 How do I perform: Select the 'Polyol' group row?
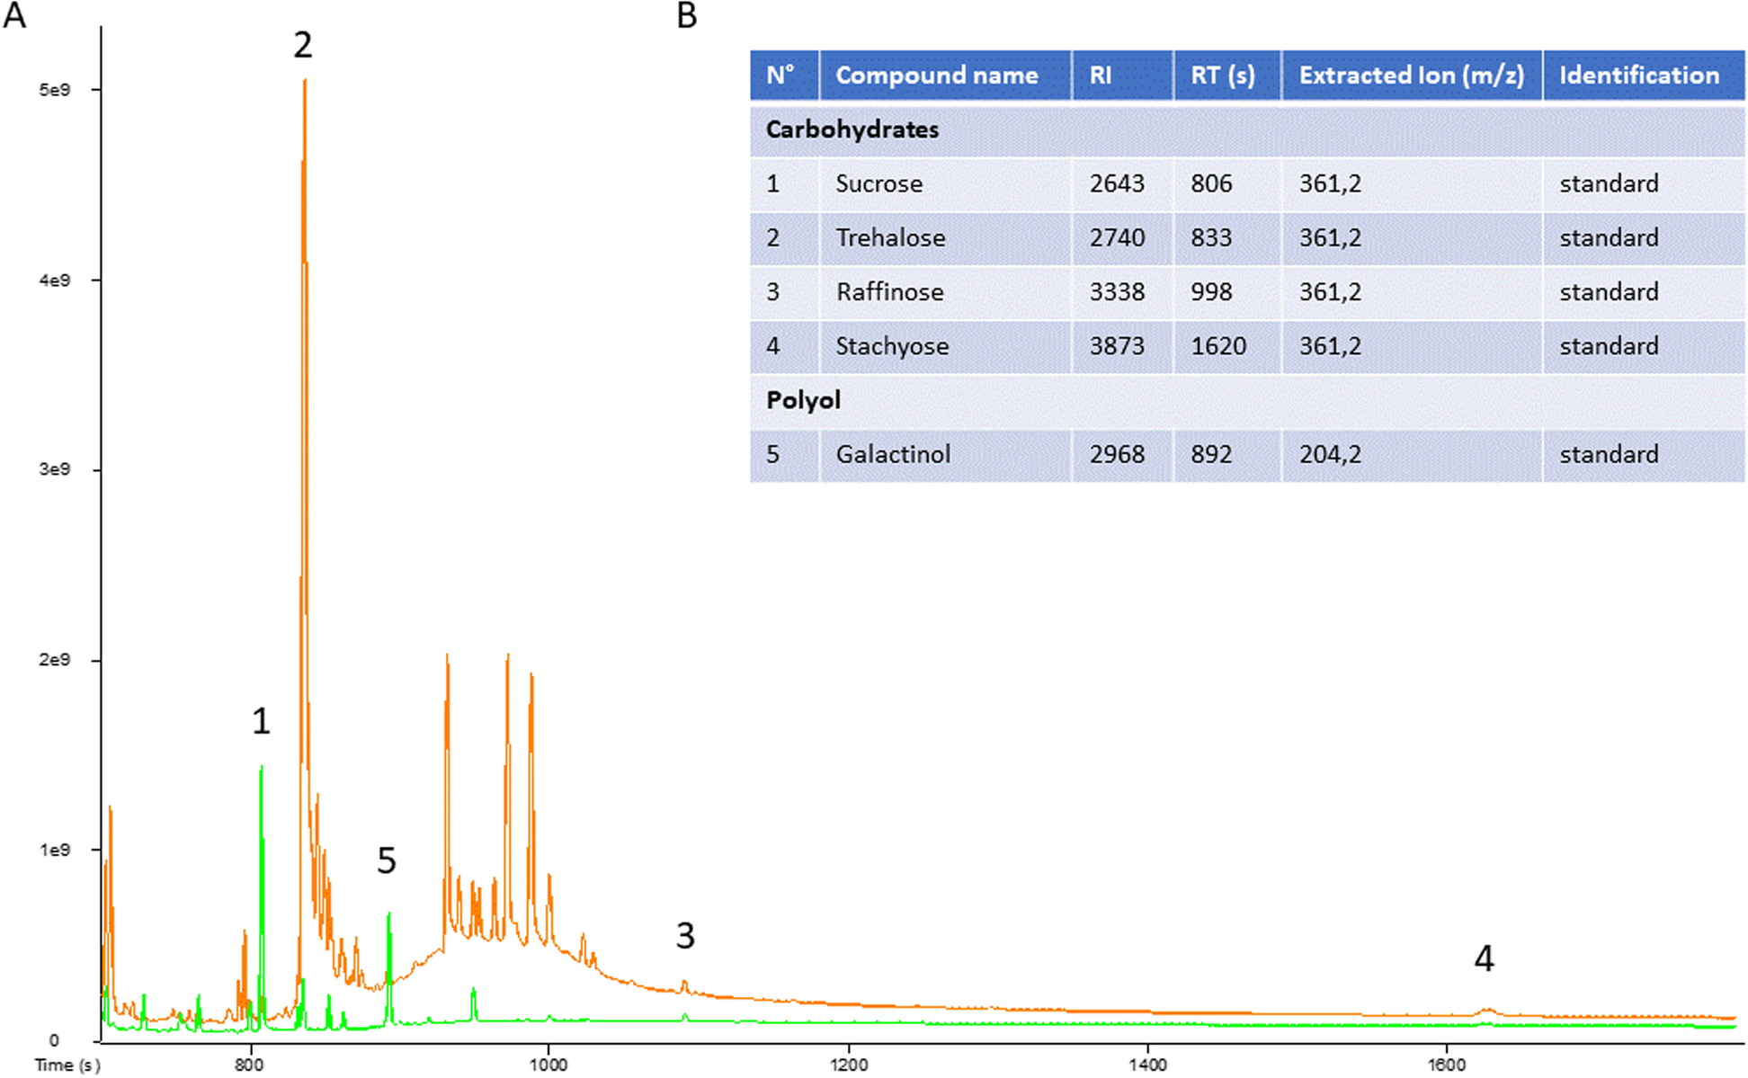(1247, 400)
